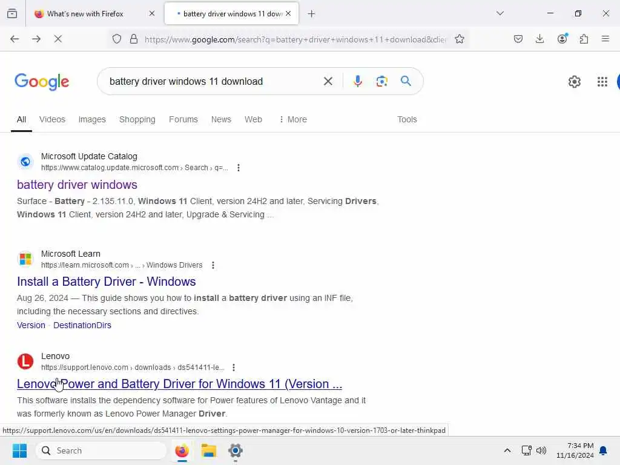Open 'battery driver windows' catalog result

pyautogui.click(x=77, y=185)
